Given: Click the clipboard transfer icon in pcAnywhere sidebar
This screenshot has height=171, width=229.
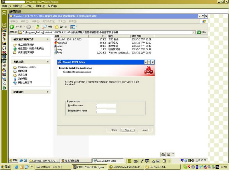Looking at the screenshot, I should (4, 70).
